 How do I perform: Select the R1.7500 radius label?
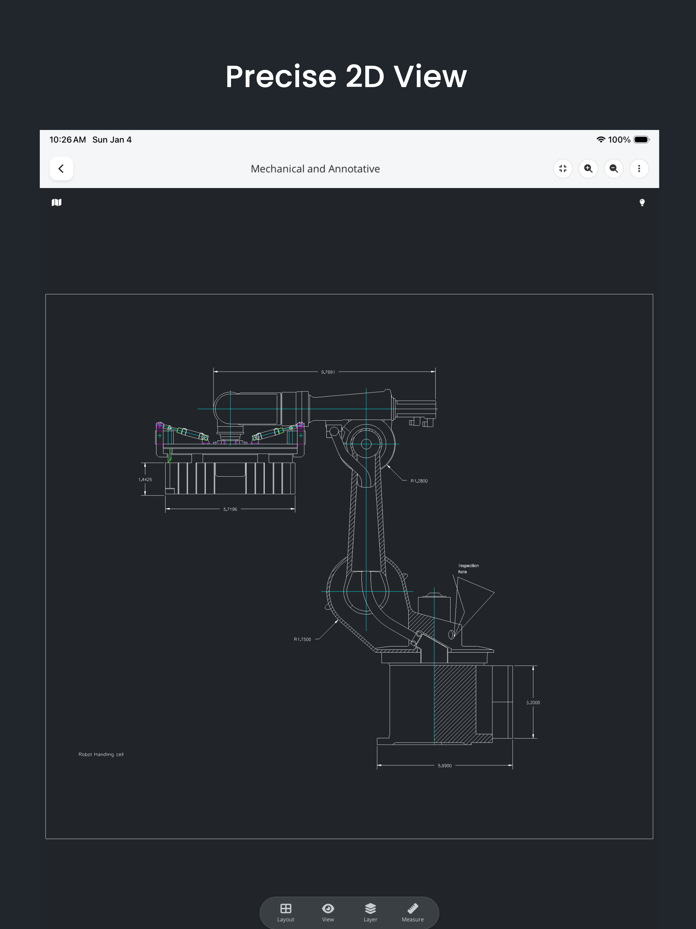pos(302,640)
